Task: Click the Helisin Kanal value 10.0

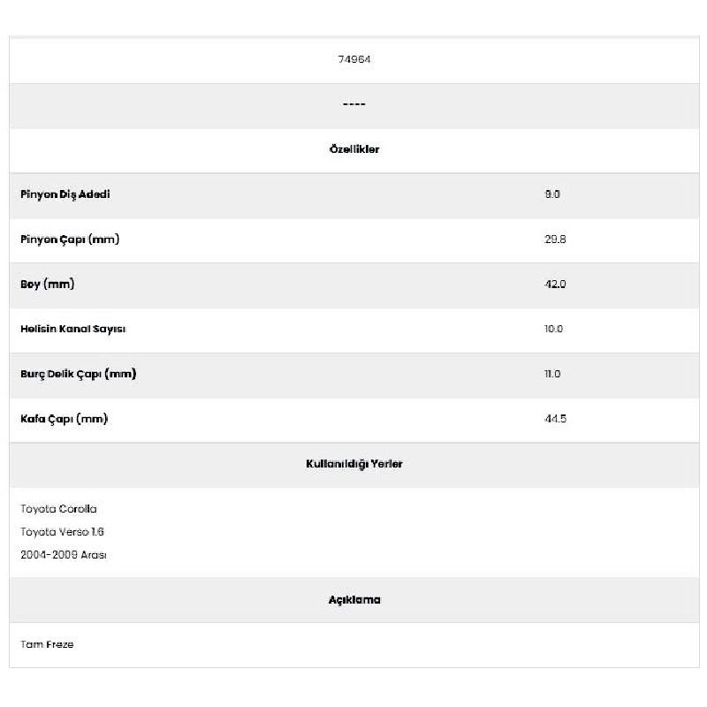Action: 553,329
